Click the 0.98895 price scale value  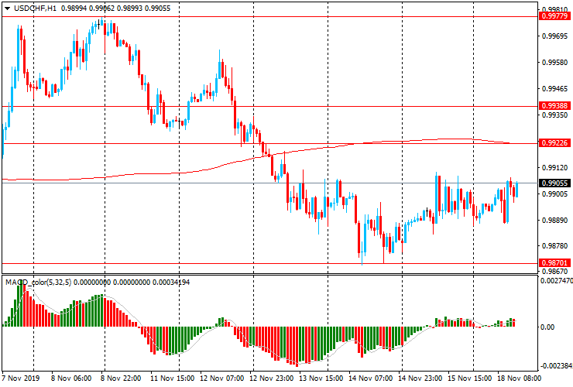pyautogui.click(x=554, y=220)
